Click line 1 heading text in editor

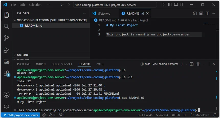[122, 25]
